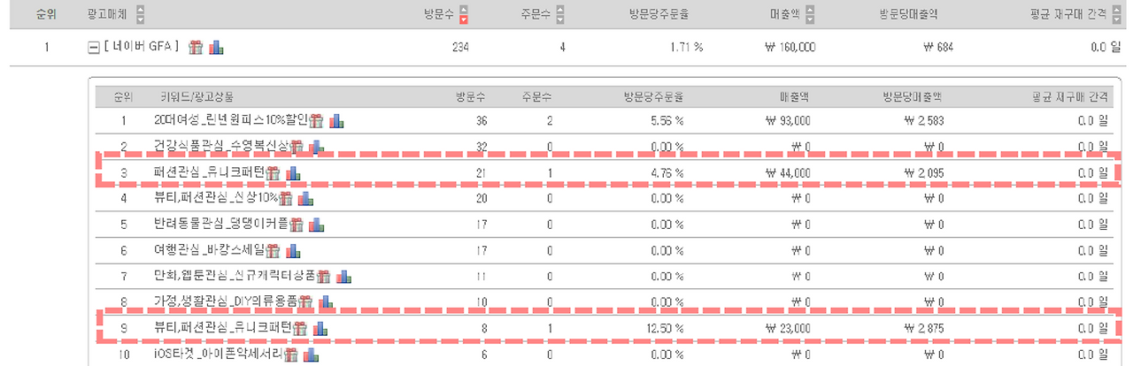Collapse the 네이버 GFA row

coord(95,48)
